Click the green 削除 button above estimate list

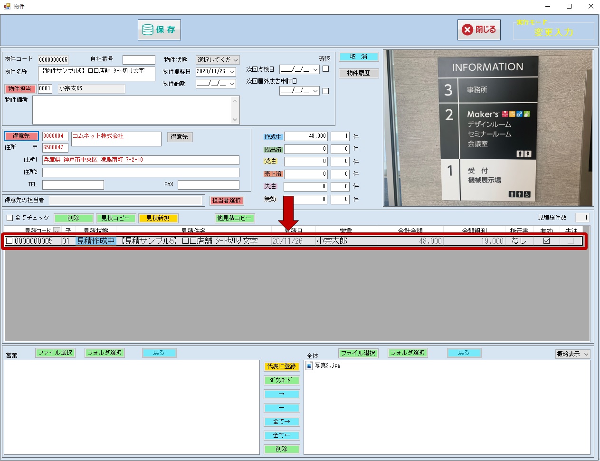click(x=74, y=218)
